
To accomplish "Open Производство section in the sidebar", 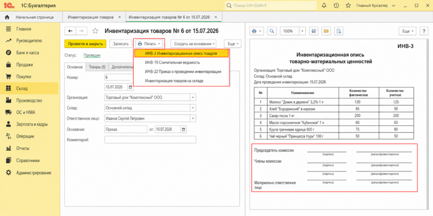I will (29, 100).
